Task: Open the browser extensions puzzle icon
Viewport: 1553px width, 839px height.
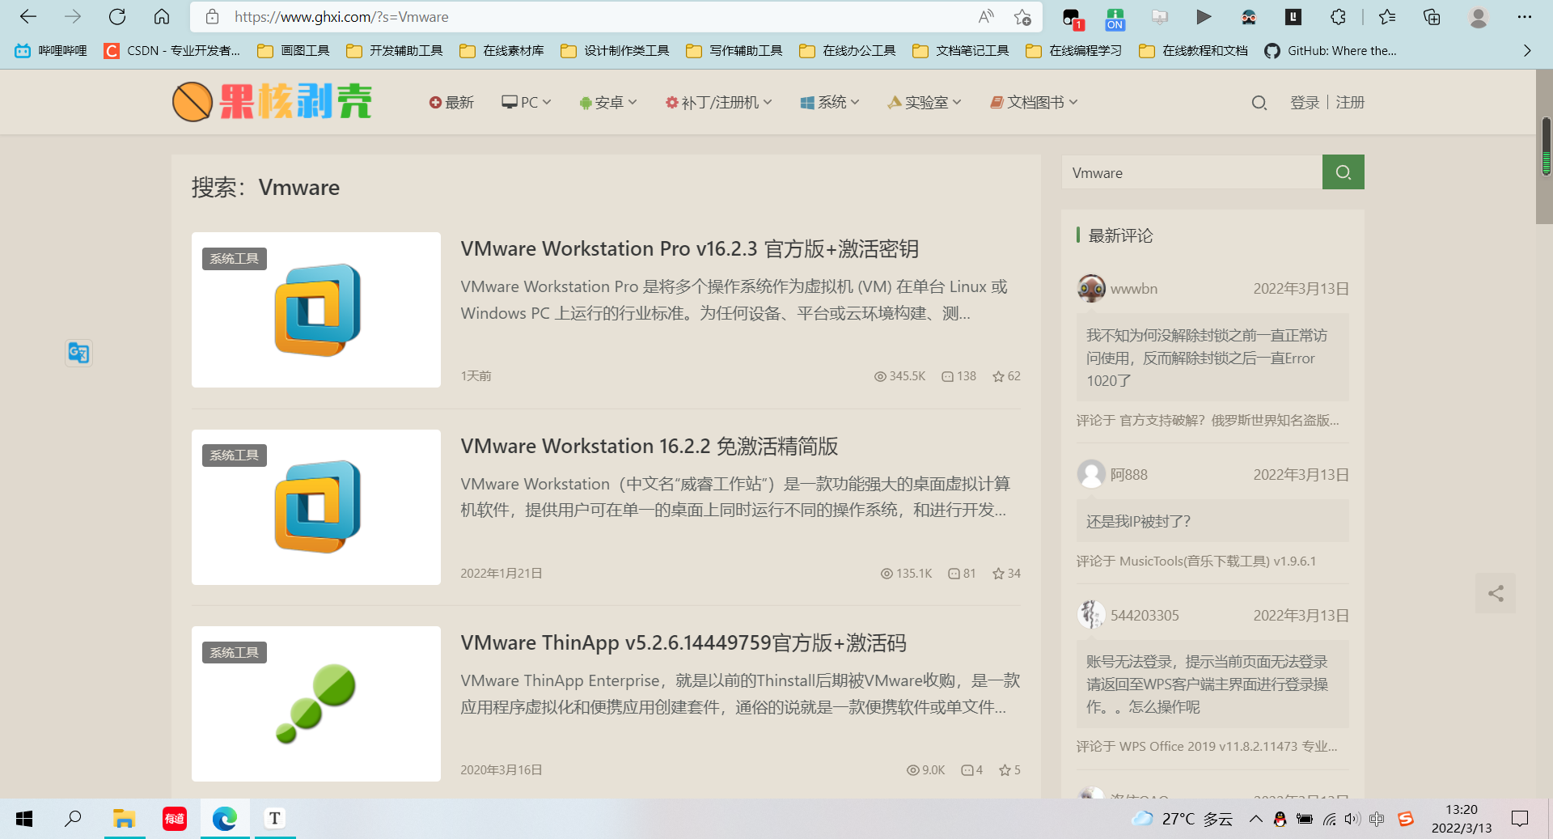Action: (1338, 16)
